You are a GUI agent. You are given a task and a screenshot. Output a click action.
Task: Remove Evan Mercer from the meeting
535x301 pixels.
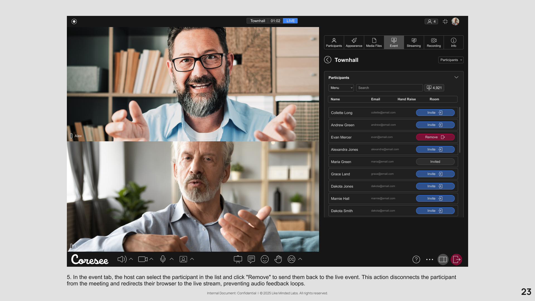[435, 137]
